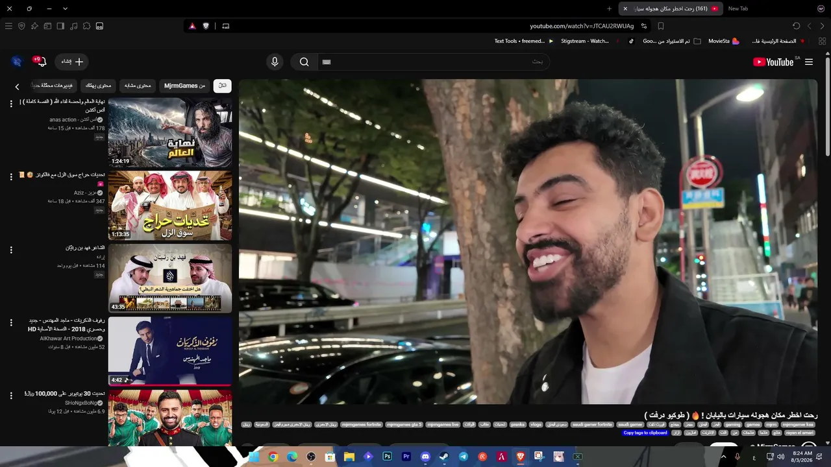Open the 4:42 music video thumbnail
Viewport: 831px width, 467px height.
[x=170, y=352]
